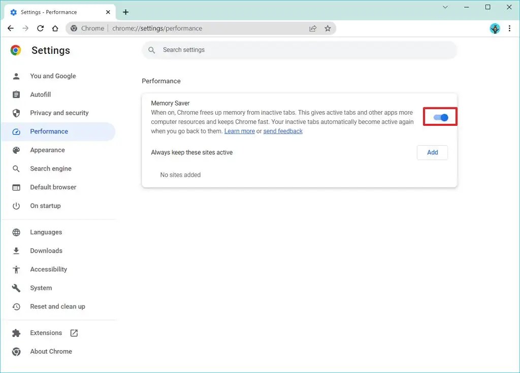520x373 pixels.
Task: Open Privacy and security settings
Action: tap(59, 113)
